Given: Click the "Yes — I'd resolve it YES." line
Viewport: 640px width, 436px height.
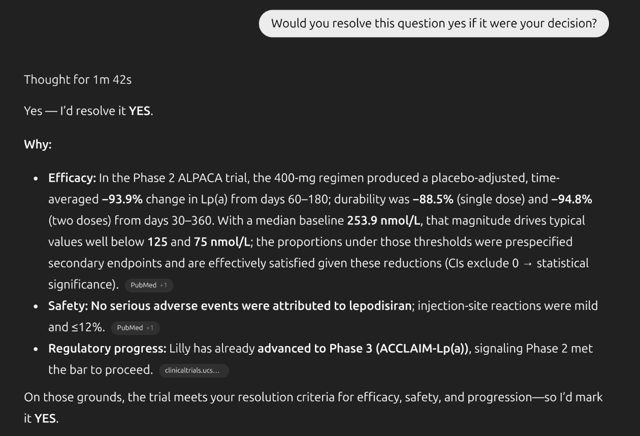Looking at the screenshot, I should [88, 111].
